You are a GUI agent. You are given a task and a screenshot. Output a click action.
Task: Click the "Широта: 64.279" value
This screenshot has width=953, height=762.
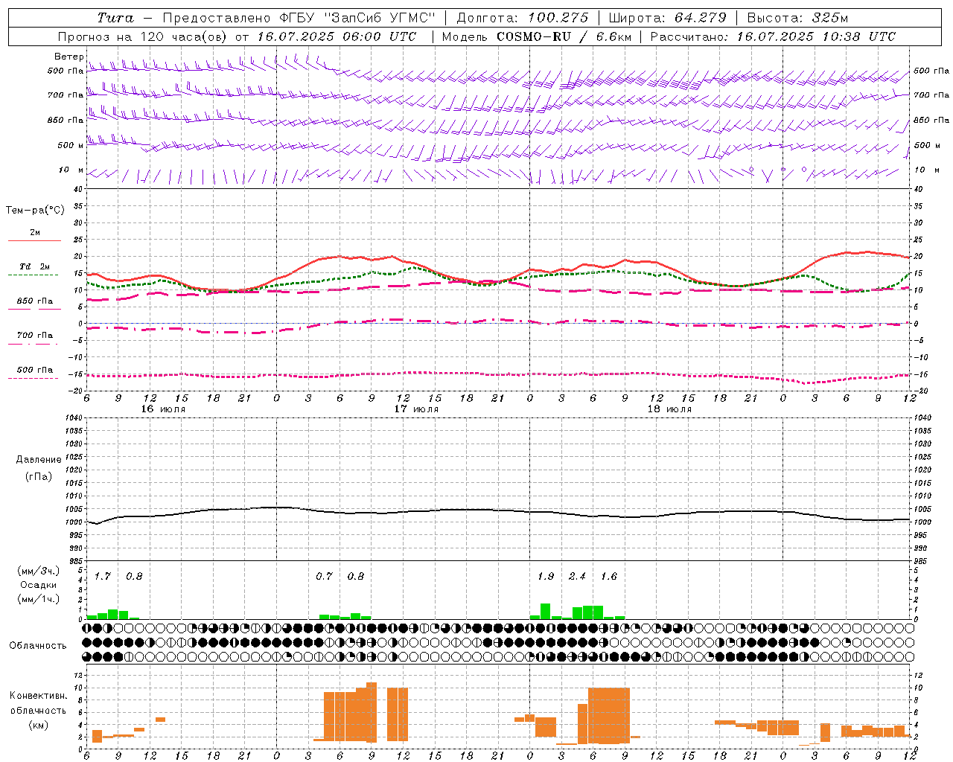tap(667, 18)
